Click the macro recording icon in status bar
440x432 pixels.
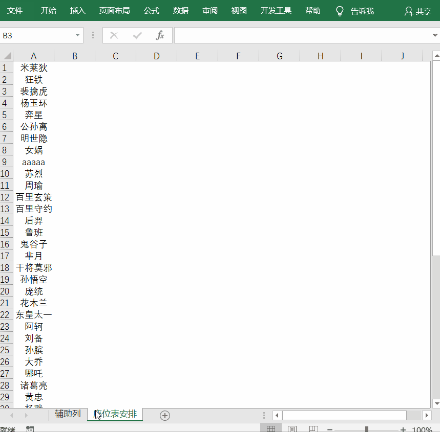[30, 429]
